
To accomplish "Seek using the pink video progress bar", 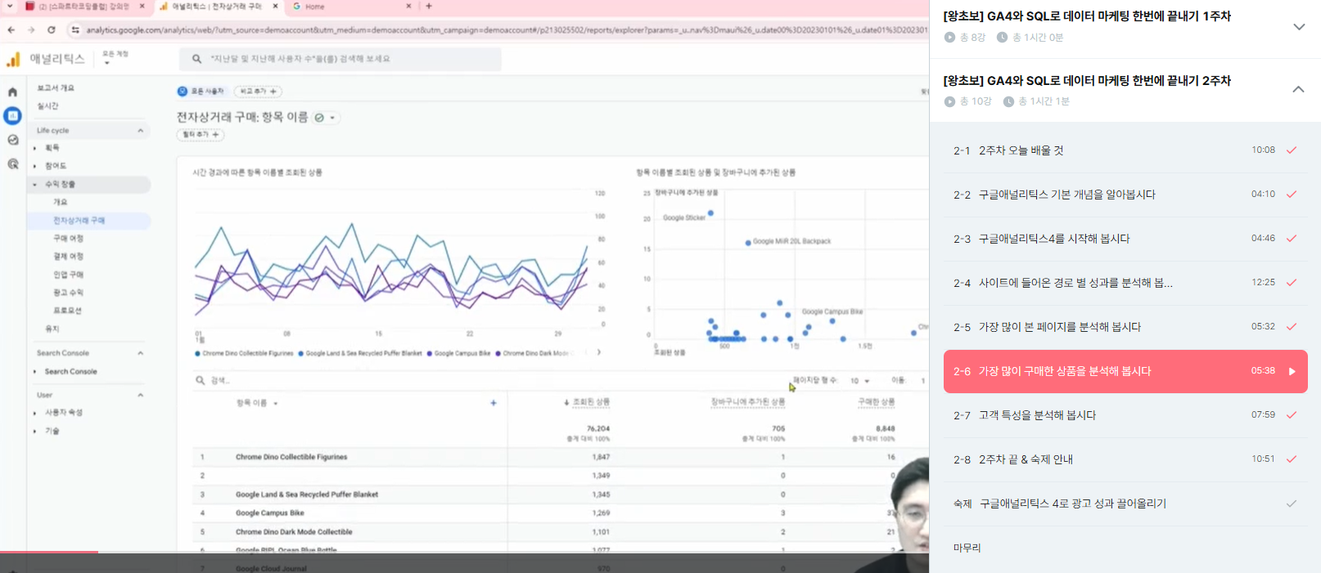I will click(49, 552).
